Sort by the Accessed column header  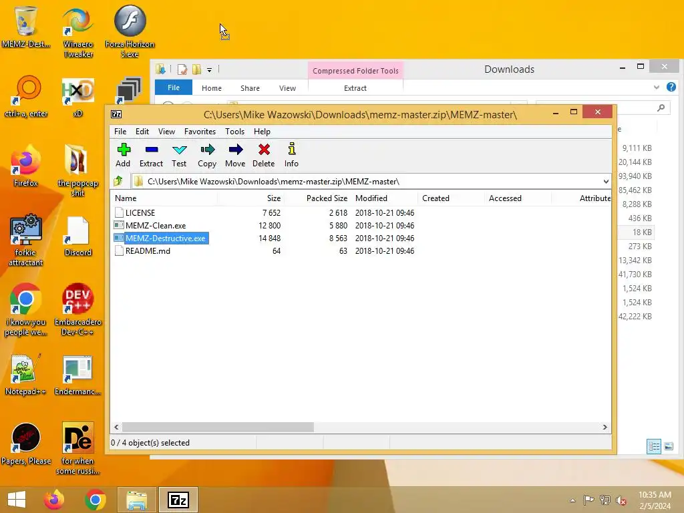point(518,198)
